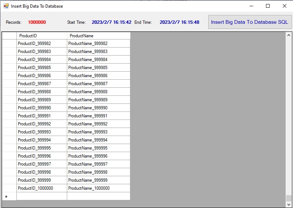Click the start time 2023/2/7 16:15:42
The width and height of the screenshot is (293, 208).
(x=111, y=22)
